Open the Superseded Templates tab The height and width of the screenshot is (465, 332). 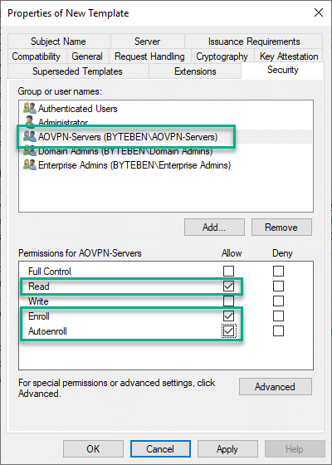coord(78,71)
